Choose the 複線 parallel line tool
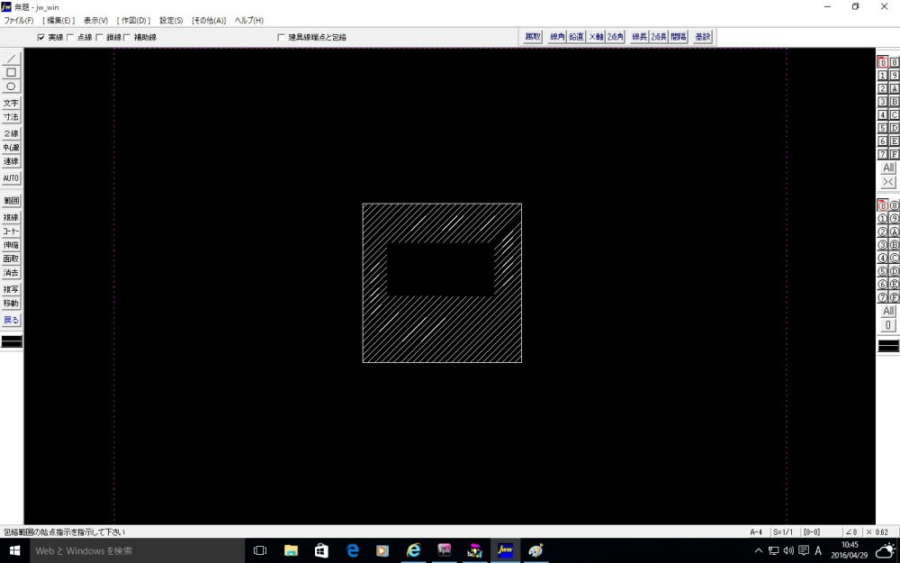The image size is (900, 563). click(x=11, y=217)
